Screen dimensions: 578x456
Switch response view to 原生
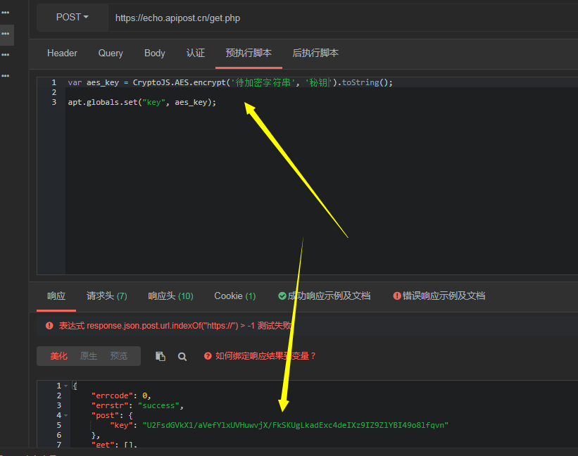[x=89, y=356]
